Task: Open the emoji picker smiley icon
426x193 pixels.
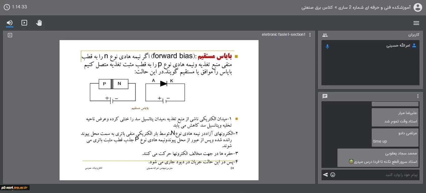Action: pyautogui.click(x=333, y=175)
